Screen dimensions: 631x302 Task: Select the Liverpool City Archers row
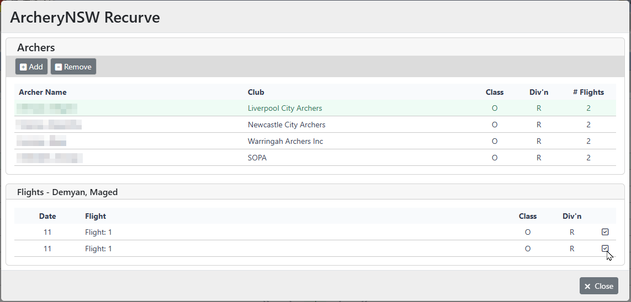click(284, 108)
